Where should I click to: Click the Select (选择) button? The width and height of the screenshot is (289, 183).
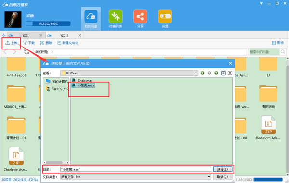coord(223,169)
